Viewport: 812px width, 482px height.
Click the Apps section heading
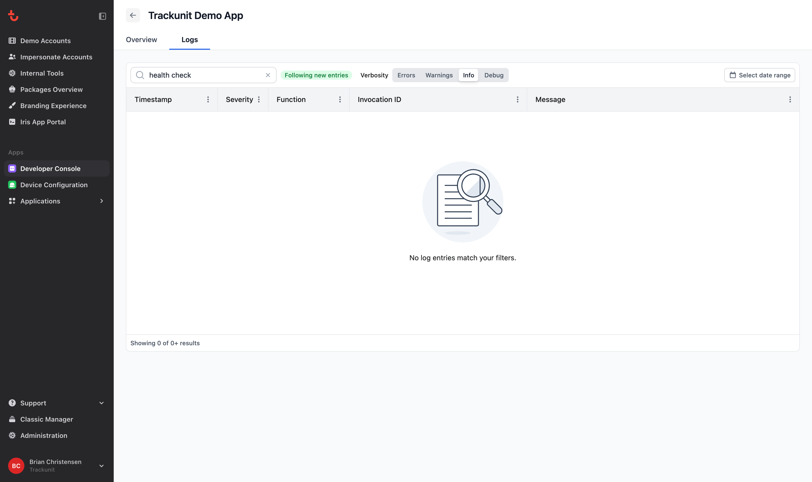15,152
